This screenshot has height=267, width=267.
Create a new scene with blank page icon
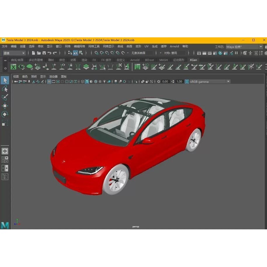coord(33,53)
